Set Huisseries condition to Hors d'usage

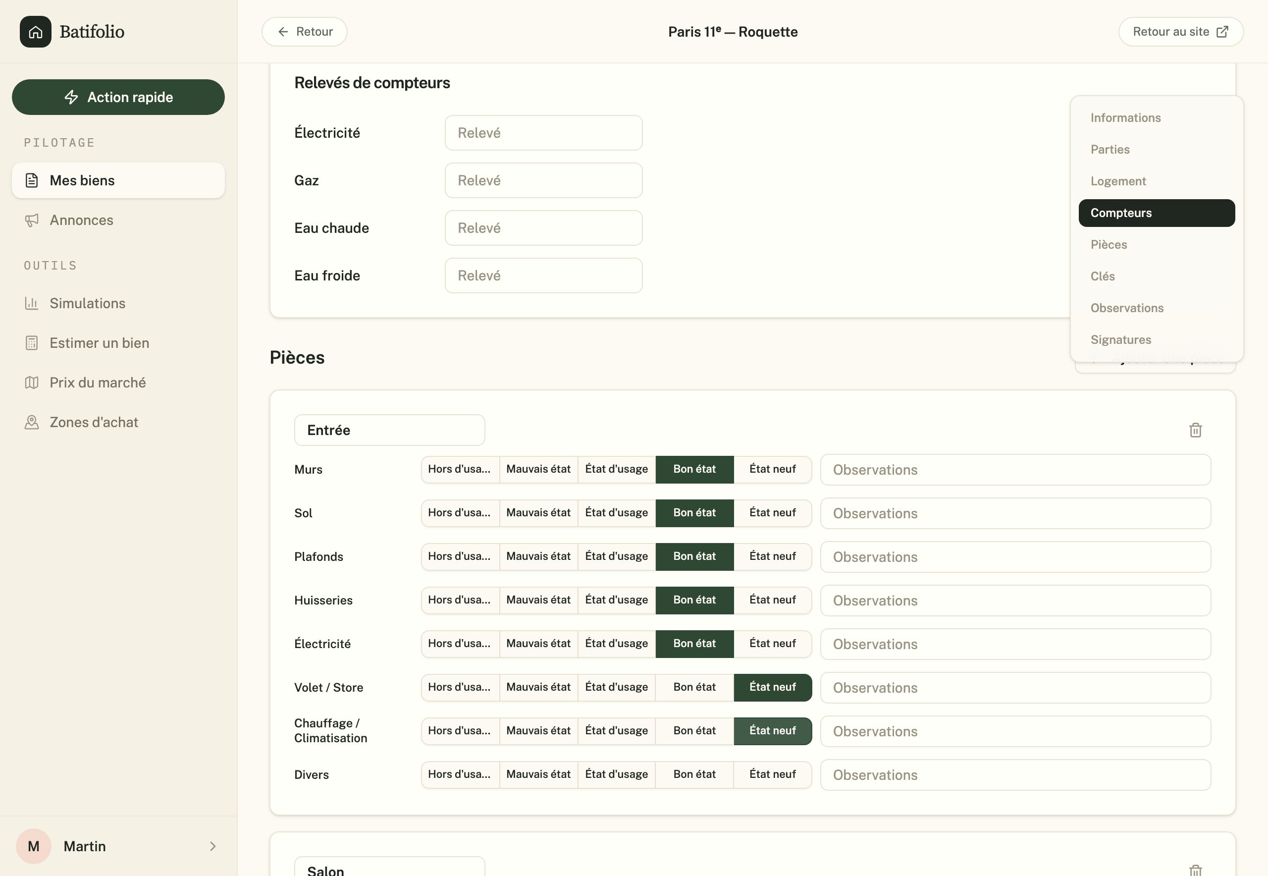[460, 600]
